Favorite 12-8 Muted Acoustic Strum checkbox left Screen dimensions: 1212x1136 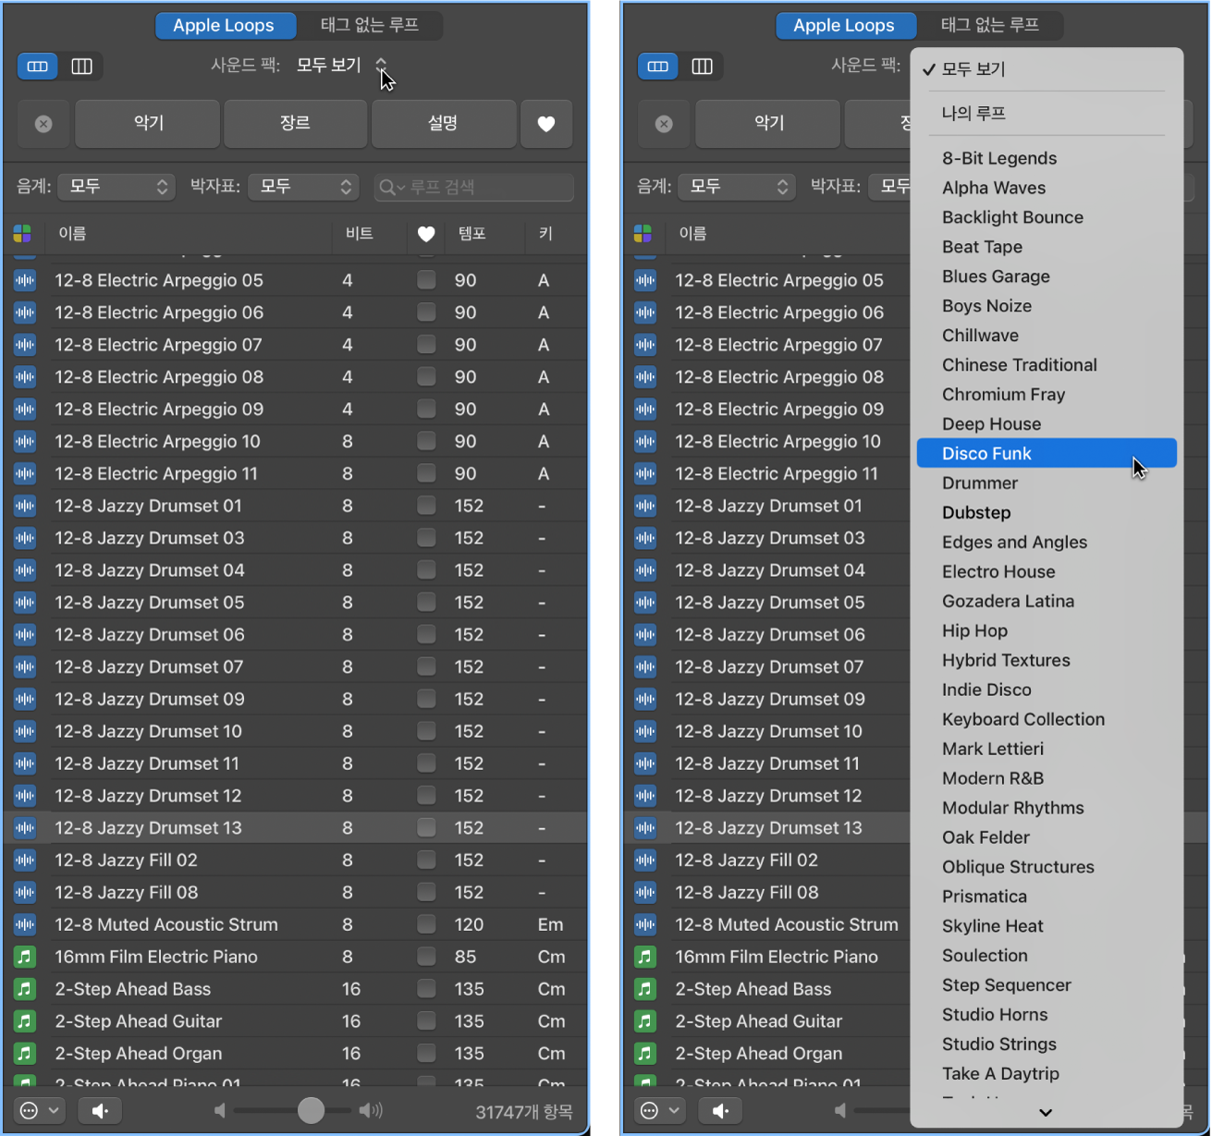tap(426, 923)
